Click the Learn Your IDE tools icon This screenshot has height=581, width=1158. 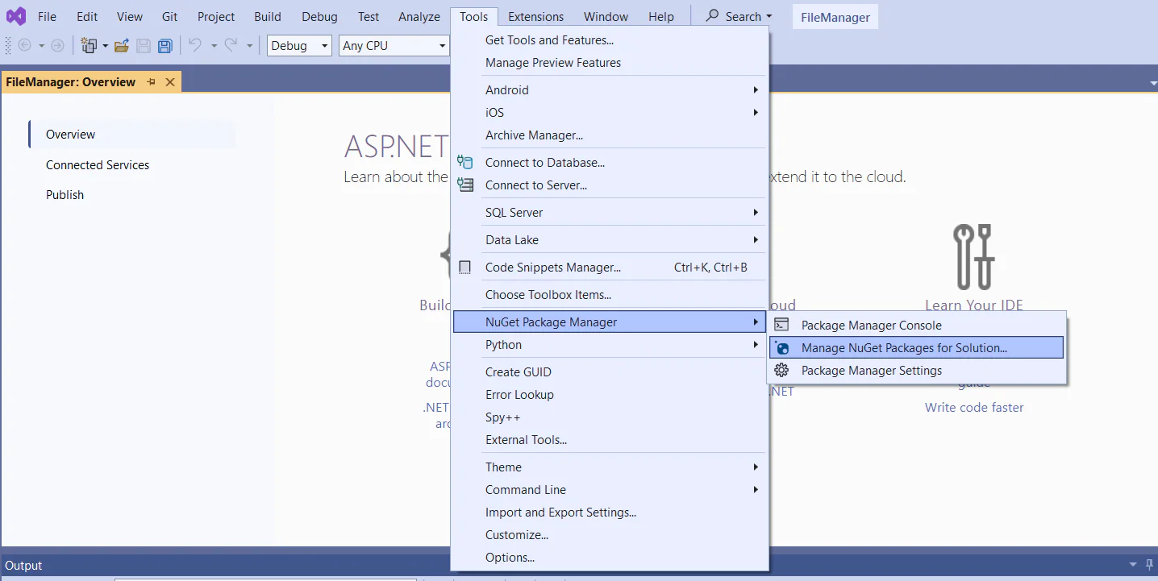tap(974, 257)
